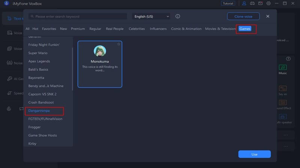Switch to the Regular tab
The height and width of the screenshot is (168, 300).
[95, 29]
